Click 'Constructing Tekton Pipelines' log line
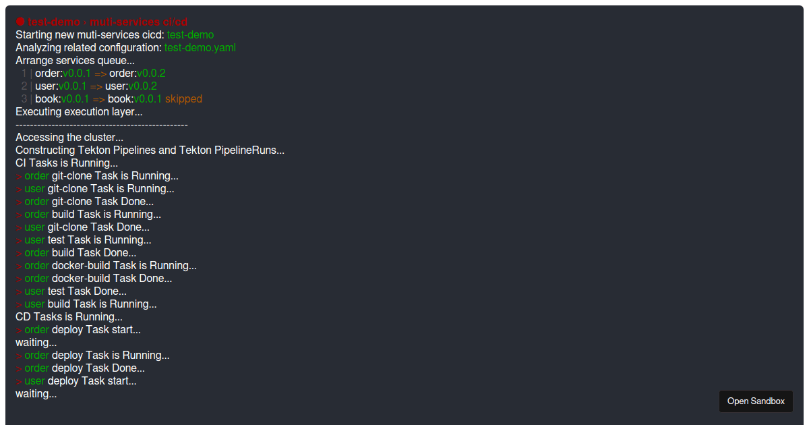809x425 pixels. (150, 150)
